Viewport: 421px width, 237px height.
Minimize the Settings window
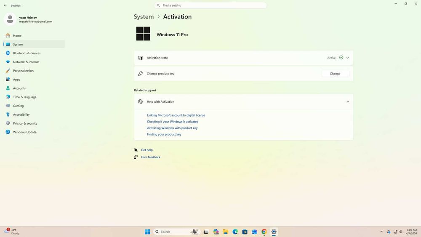[x=396, y=3]
